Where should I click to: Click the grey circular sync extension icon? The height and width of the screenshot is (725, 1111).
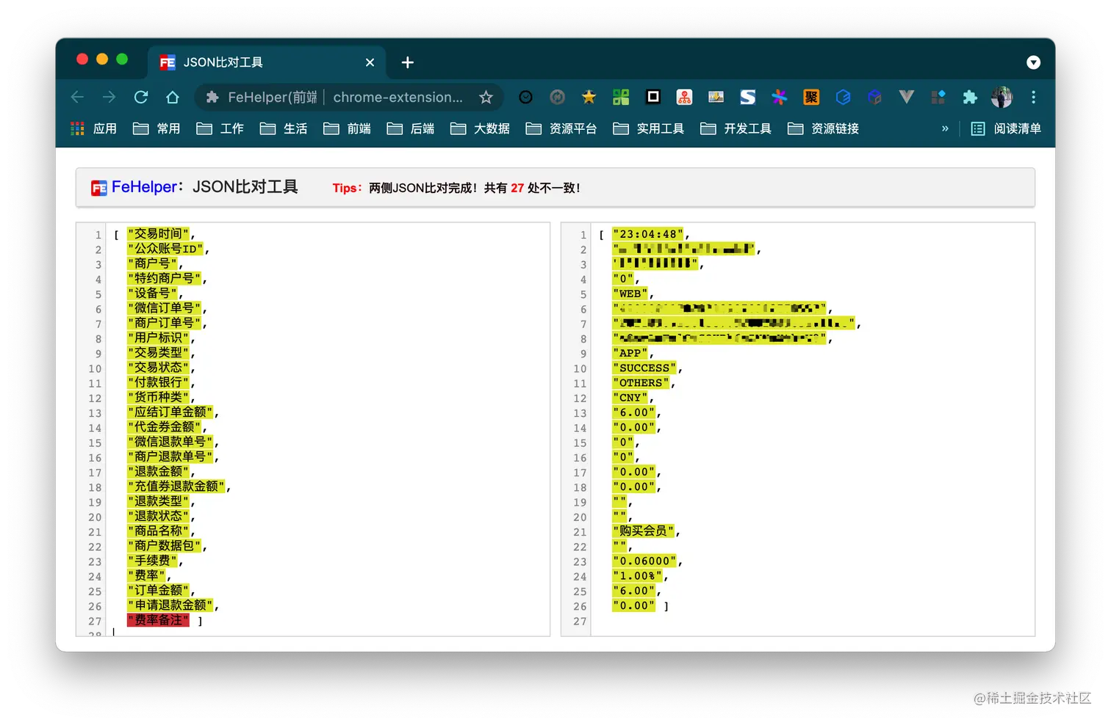click(x=558, y=97)
